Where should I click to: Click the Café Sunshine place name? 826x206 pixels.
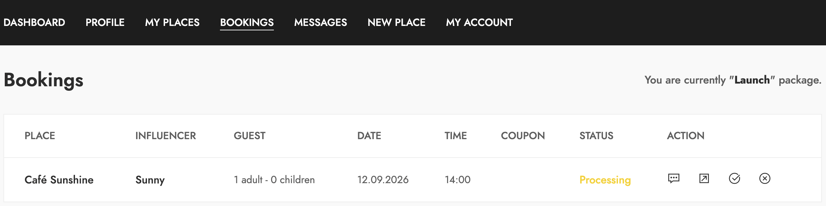59,180
